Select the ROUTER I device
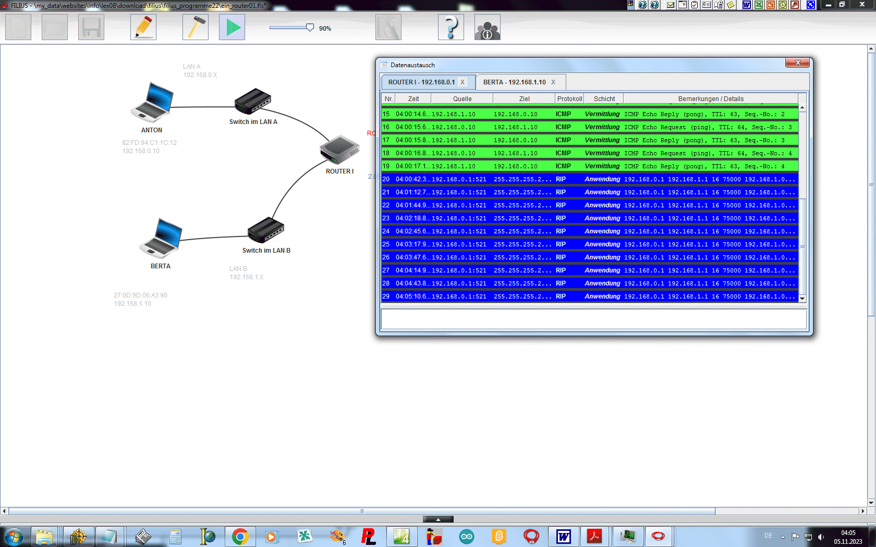 339,150
